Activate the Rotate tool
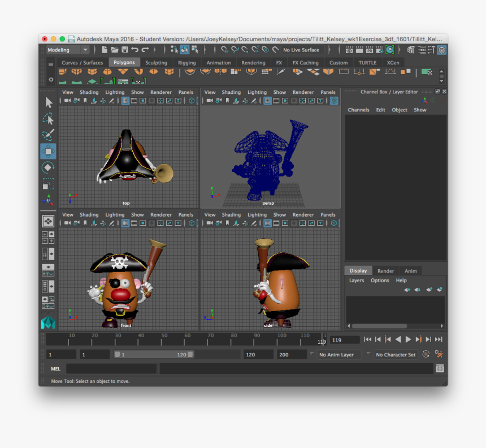 coord(47,167)
